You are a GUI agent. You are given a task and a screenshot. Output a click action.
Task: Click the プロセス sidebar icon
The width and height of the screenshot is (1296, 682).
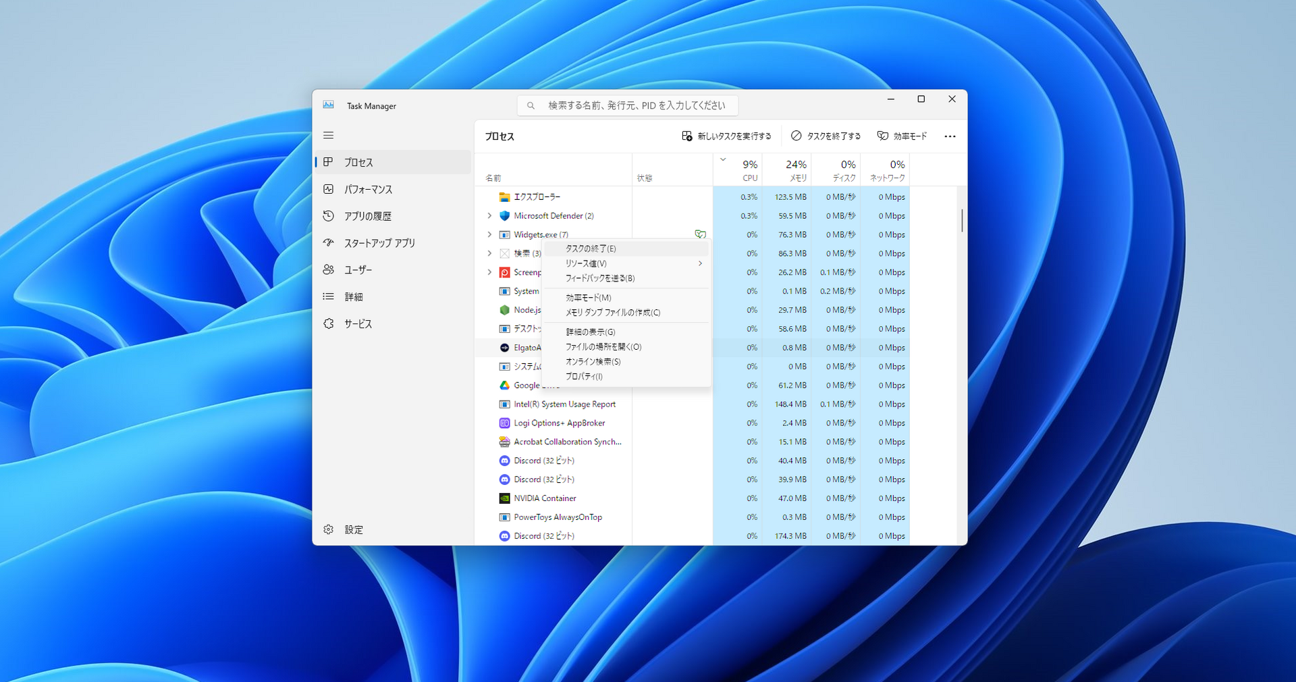click(x=328, y=162)
